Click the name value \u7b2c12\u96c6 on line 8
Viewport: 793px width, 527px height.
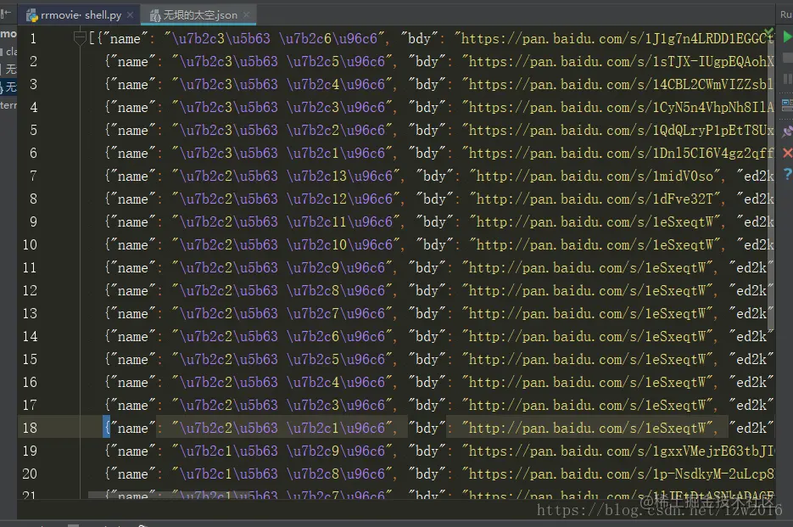click(340, 199)
